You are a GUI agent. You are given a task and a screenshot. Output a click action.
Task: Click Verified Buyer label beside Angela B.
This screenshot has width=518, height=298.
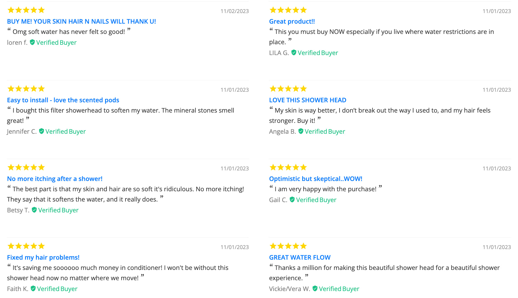[325, 131]
